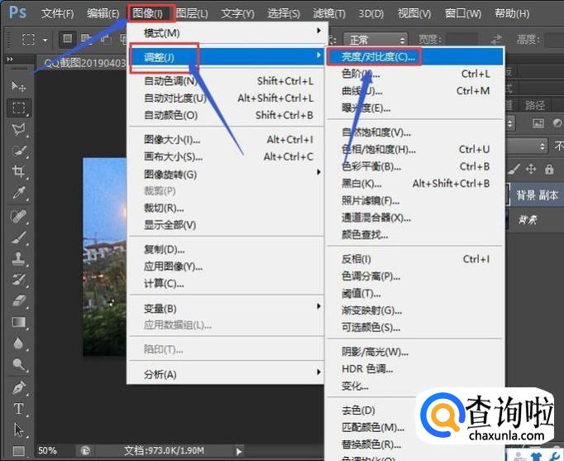Screen dimensions: 564x461
Task: Expand the 模式(M) submenu
Action: click(223, 32)
